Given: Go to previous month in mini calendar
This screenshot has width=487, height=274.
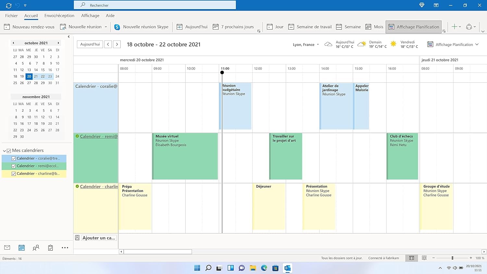Looking at the screenshot, I should click(13, 43).
